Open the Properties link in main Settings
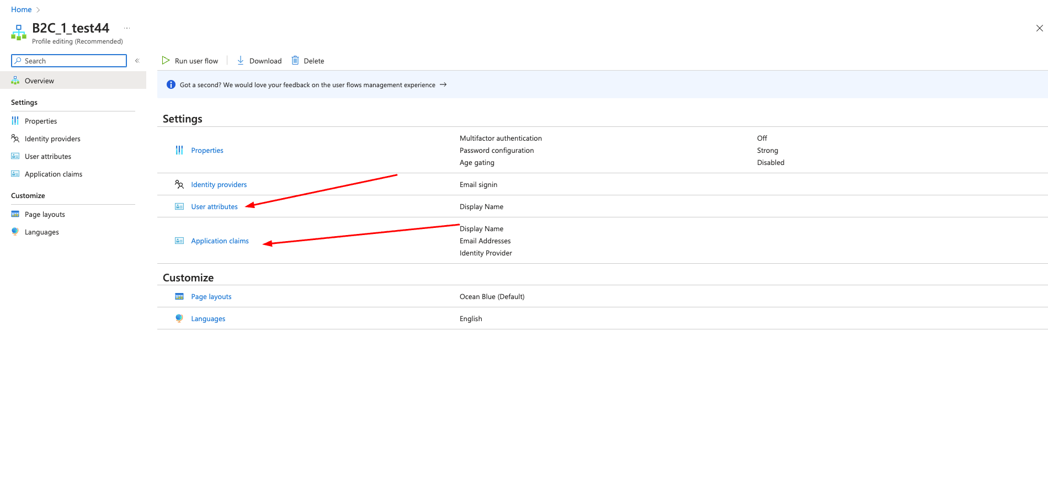This screenshot has height=490, width=1048. coord(208,150)
